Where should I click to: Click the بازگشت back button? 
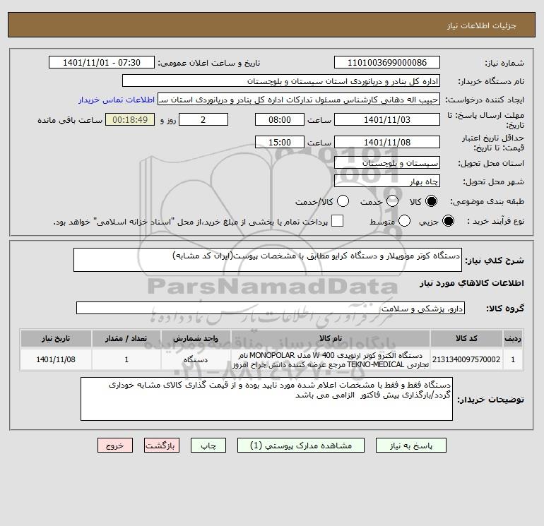click(x=162, y=446)
